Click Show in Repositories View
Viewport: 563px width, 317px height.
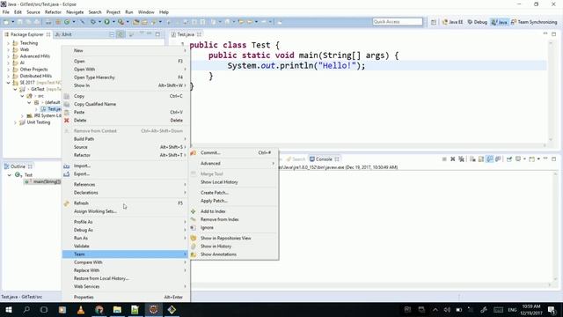(234, 239)
